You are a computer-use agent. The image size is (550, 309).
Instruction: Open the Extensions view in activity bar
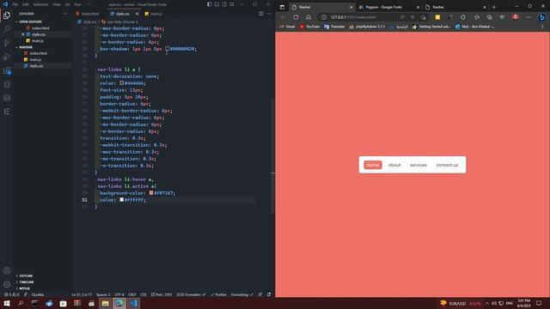pyautogui.click(x=7, y=70)
